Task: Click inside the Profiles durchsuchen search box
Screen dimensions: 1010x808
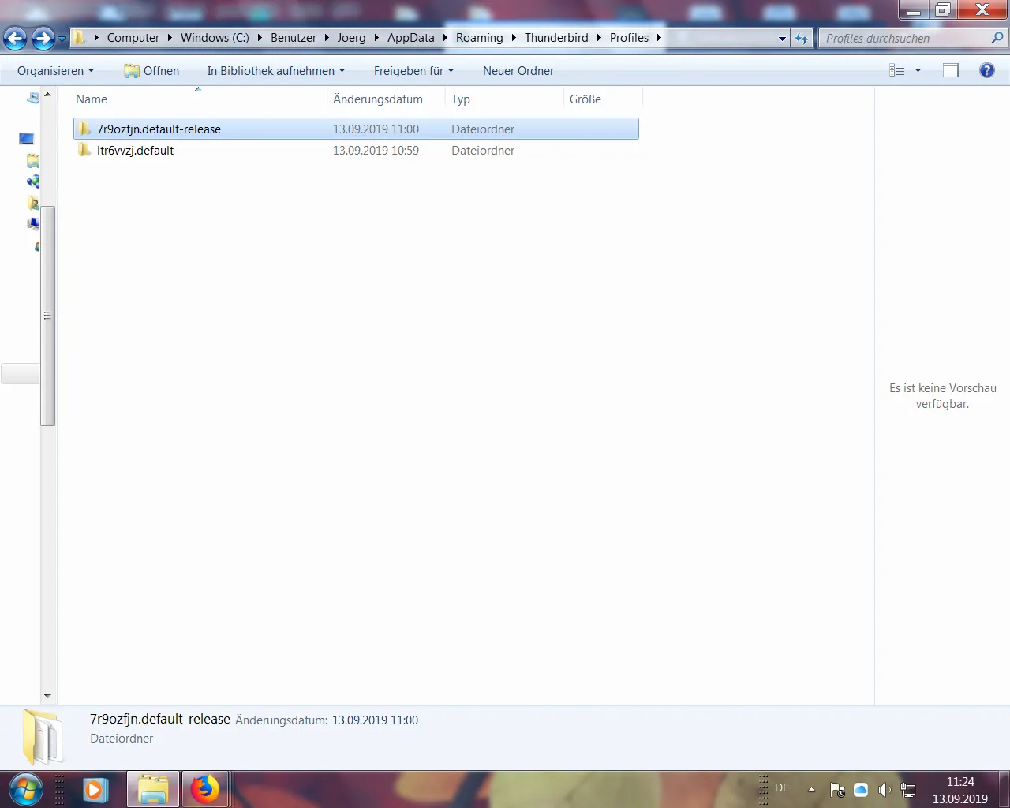Action: tap(904, 38)
